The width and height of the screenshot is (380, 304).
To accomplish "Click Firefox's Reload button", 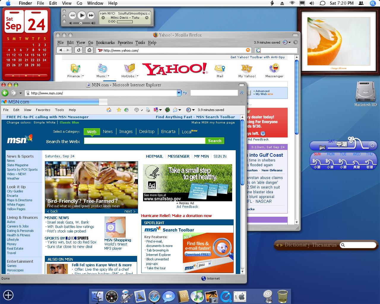I will 79,50.
